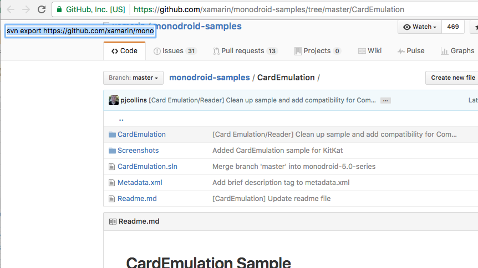Click the Create new file button

point(452,78)
